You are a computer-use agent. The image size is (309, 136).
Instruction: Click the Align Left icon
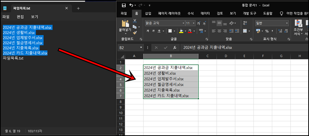coord(214,31)
